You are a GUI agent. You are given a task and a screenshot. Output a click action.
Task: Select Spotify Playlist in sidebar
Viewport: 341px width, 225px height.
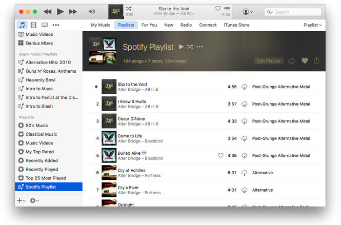49,187
